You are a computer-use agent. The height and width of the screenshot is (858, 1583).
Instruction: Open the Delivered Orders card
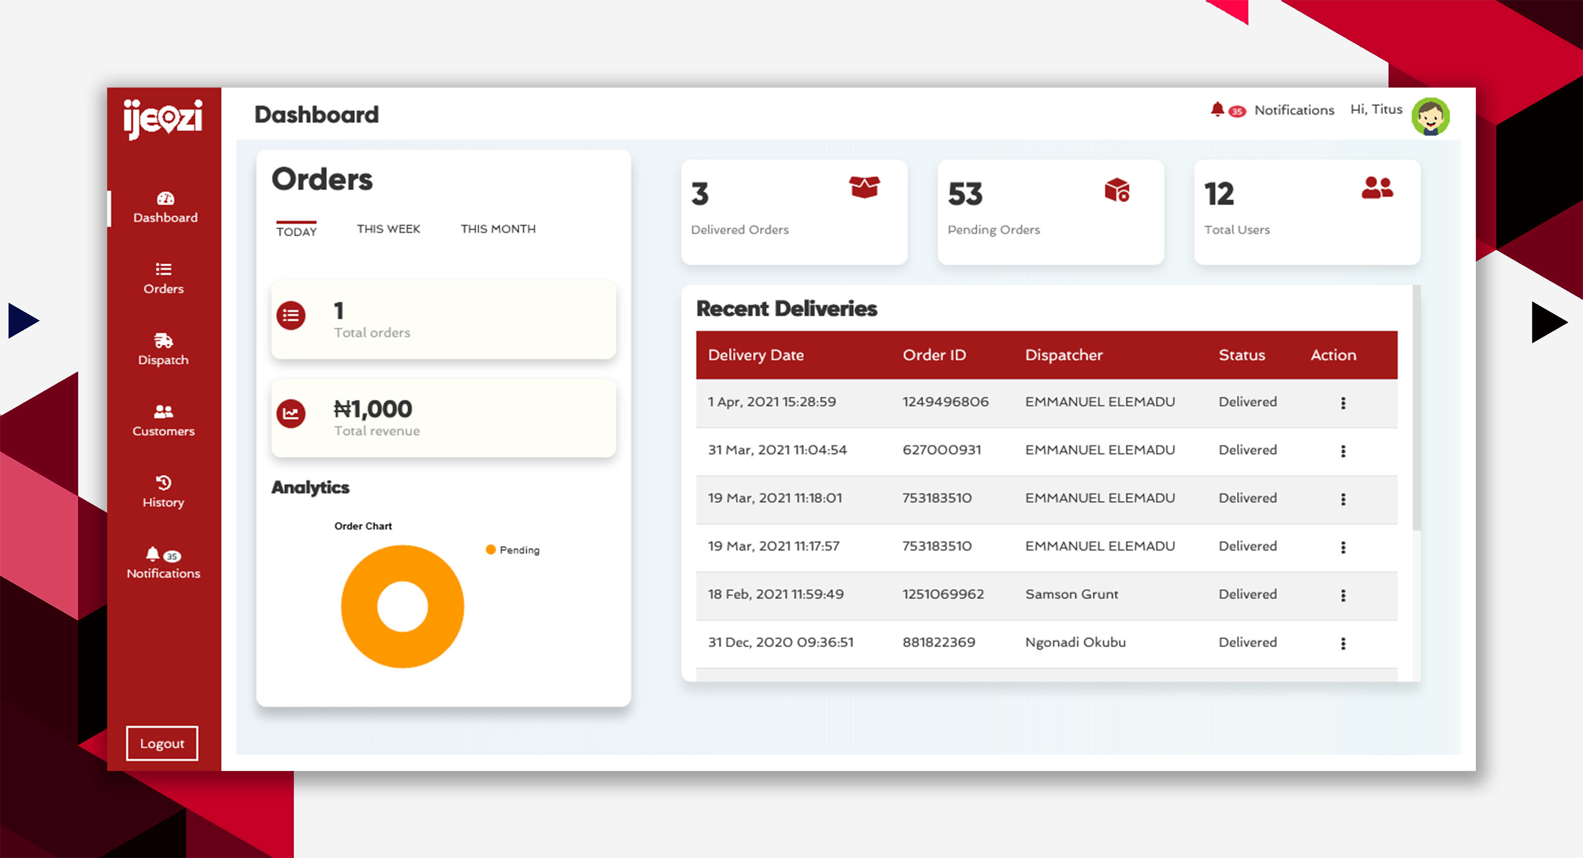coord(794,213)
